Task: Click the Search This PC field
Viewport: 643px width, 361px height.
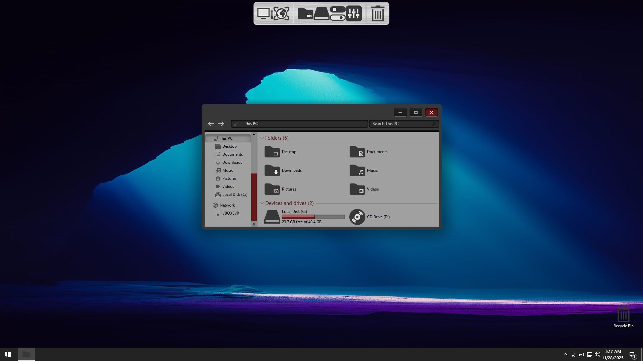Action: 401,124
